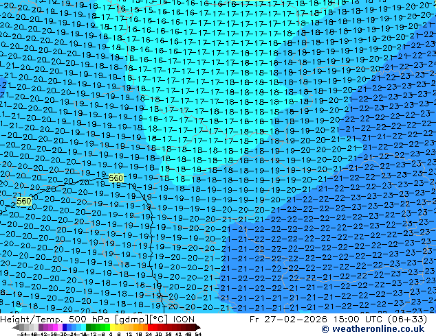Click the "Fr" weekday abbreviation
This screenshot has width=436, height=336.
254,320
